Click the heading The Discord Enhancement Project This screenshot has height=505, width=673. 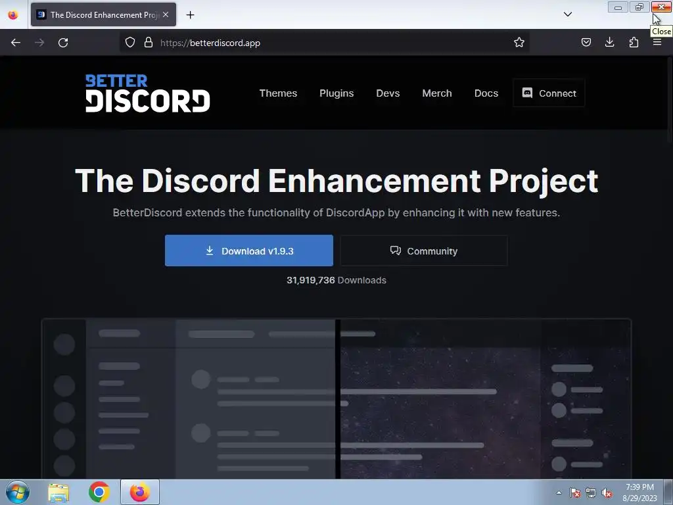point(336,181)
